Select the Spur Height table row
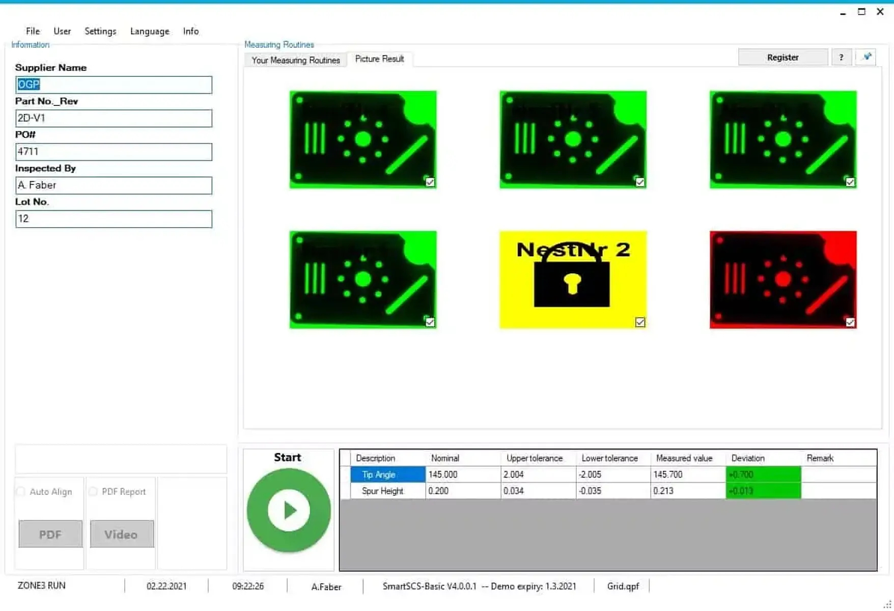The width and height of the screenshot is (894, 611). [x=382, y=491]
